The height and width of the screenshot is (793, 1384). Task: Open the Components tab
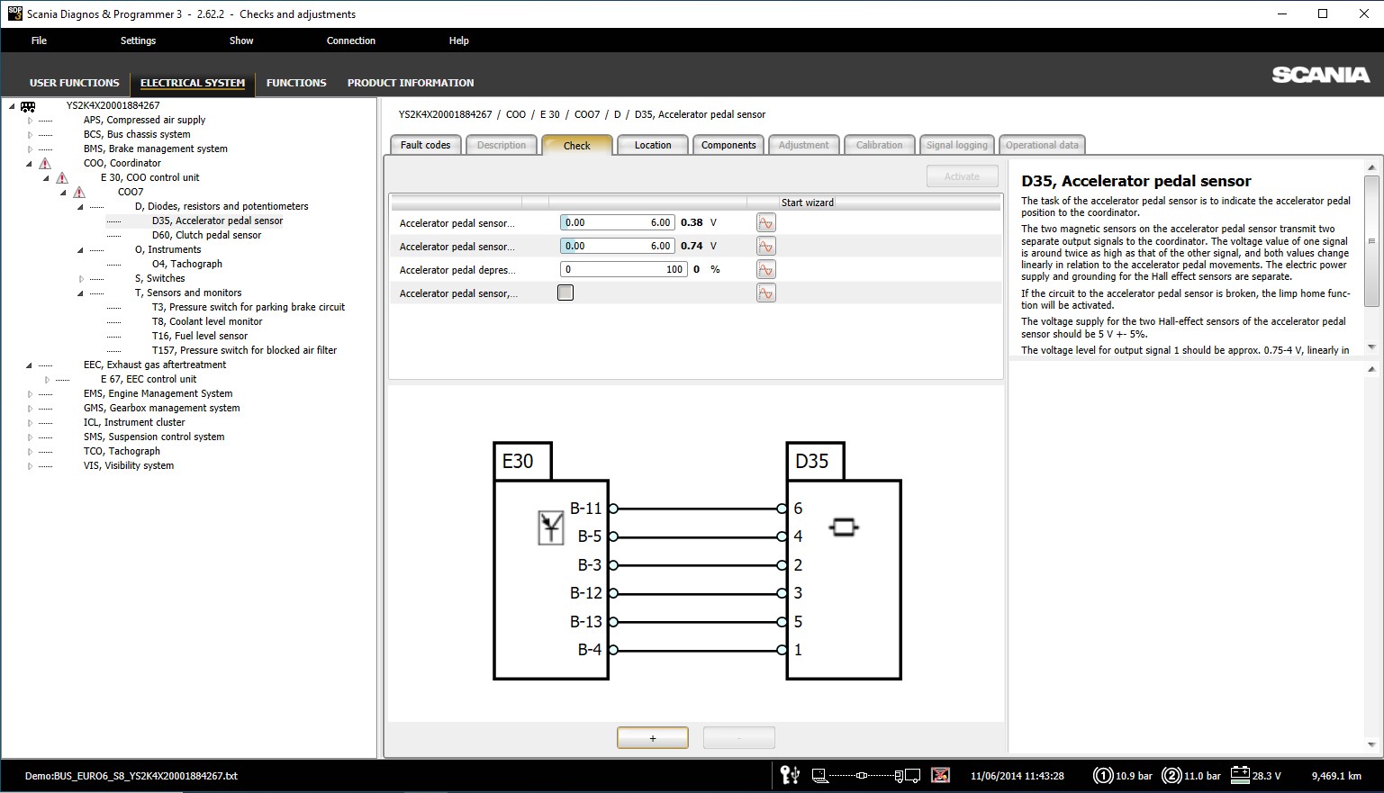728,145
